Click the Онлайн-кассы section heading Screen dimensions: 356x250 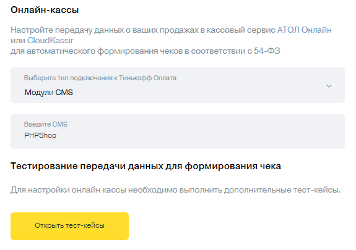pos(45,10)
